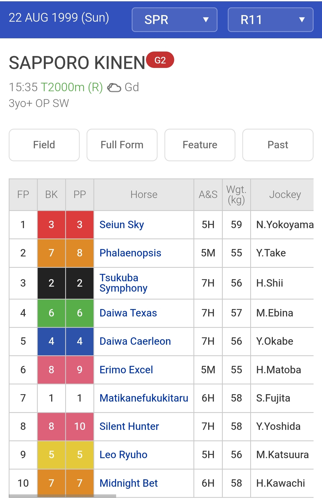Click the red bracket 3 swatch

pos(51,225)
